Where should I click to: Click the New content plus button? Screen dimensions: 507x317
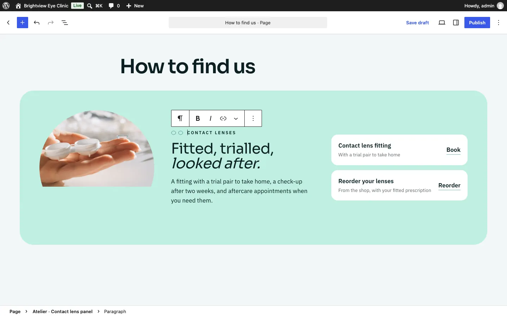[135, 6]
